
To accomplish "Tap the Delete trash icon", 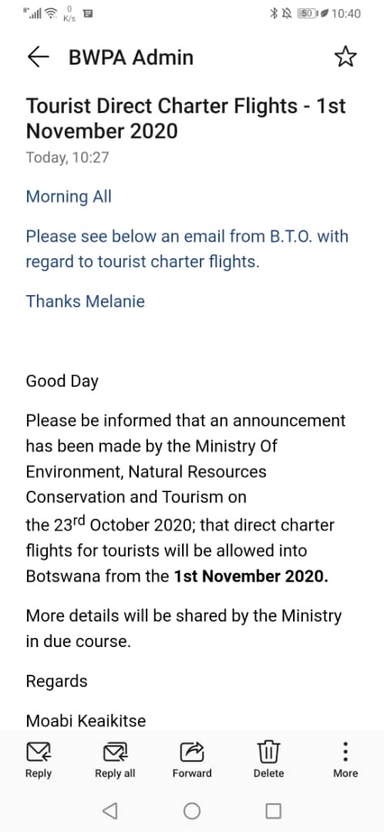I will [x=269, y=751].
